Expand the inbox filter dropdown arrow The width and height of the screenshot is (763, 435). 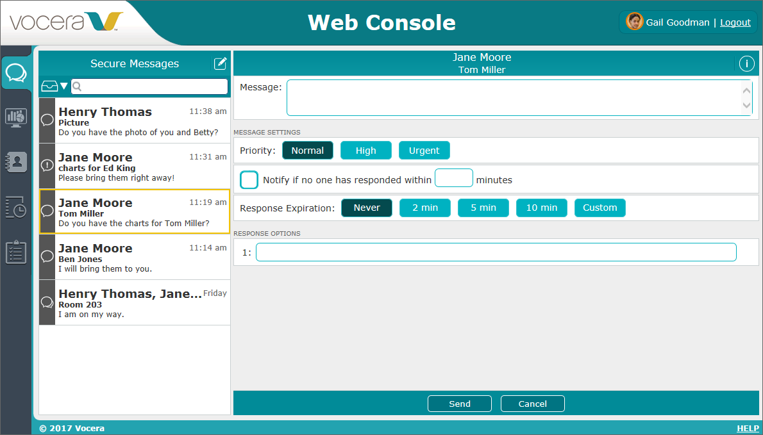pyautogui.click(x=63, y=86)
